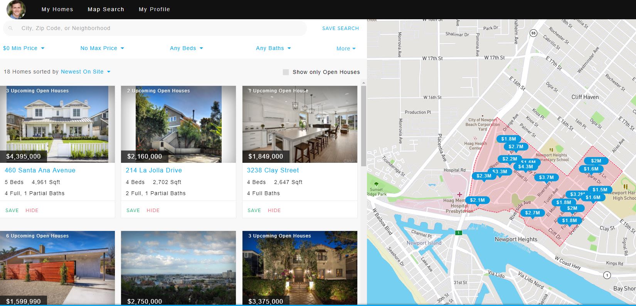The height and width of the screenshot is (306, 636).
Task: Click the Hoag Memorial Hospital cross marker
Action: click(459, 194)
